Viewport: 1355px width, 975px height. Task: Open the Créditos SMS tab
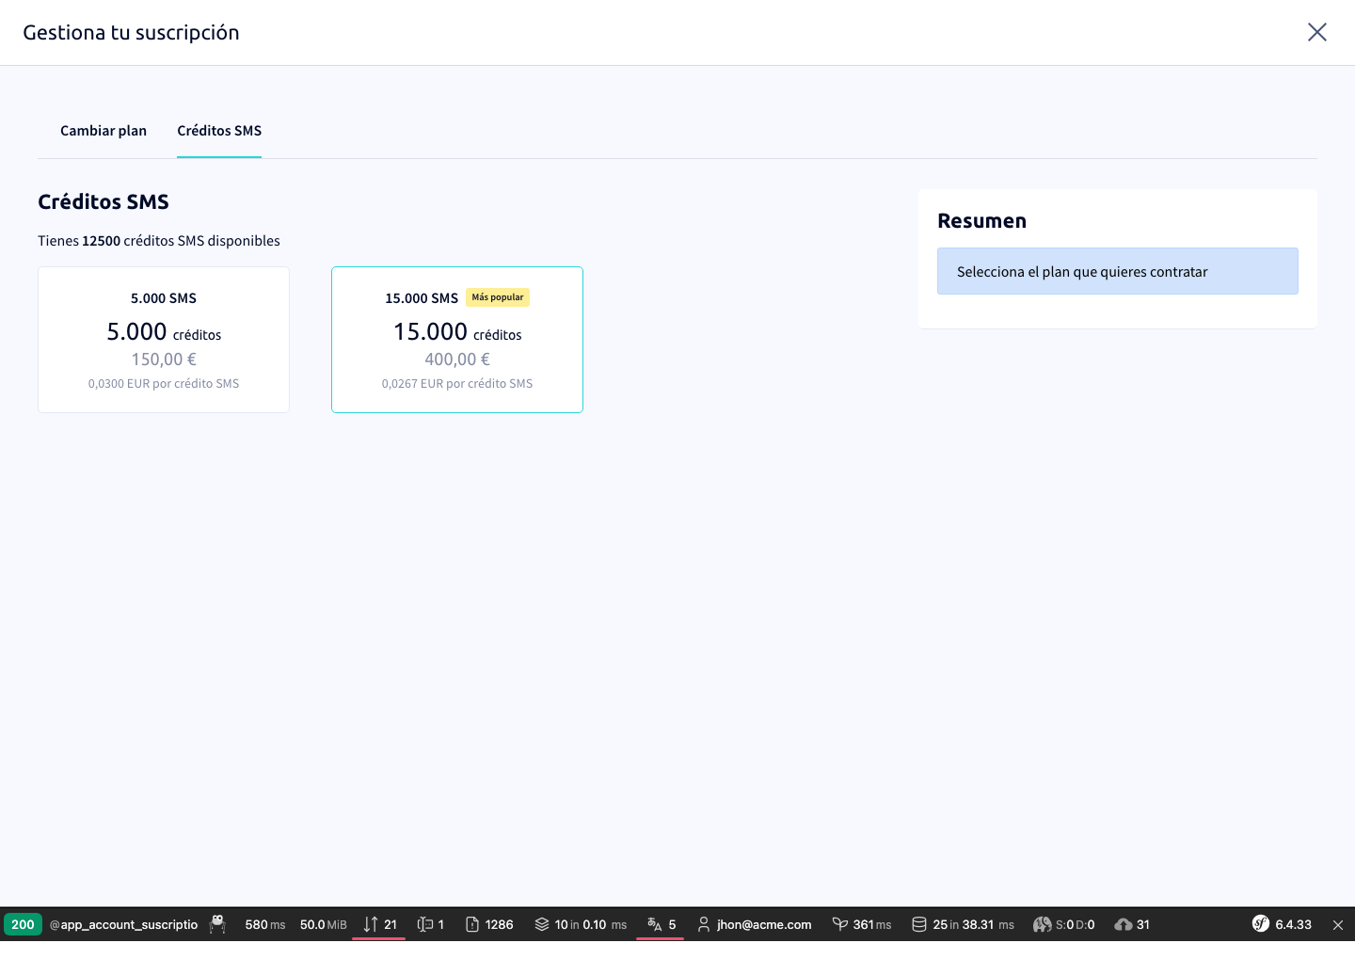click(219, 131)
